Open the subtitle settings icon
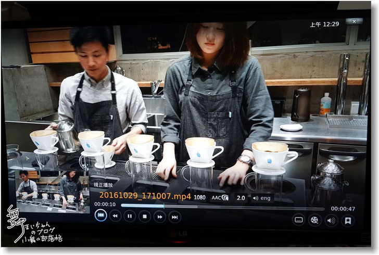Image resolution: width=379 pixels, height=255 pixels. (298, 220)
